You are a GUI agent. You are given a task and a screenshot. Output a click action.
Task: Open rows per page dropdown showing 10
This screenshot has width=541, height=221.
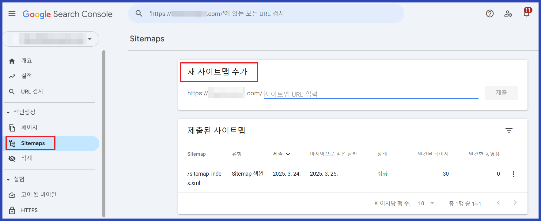point(426,203)
